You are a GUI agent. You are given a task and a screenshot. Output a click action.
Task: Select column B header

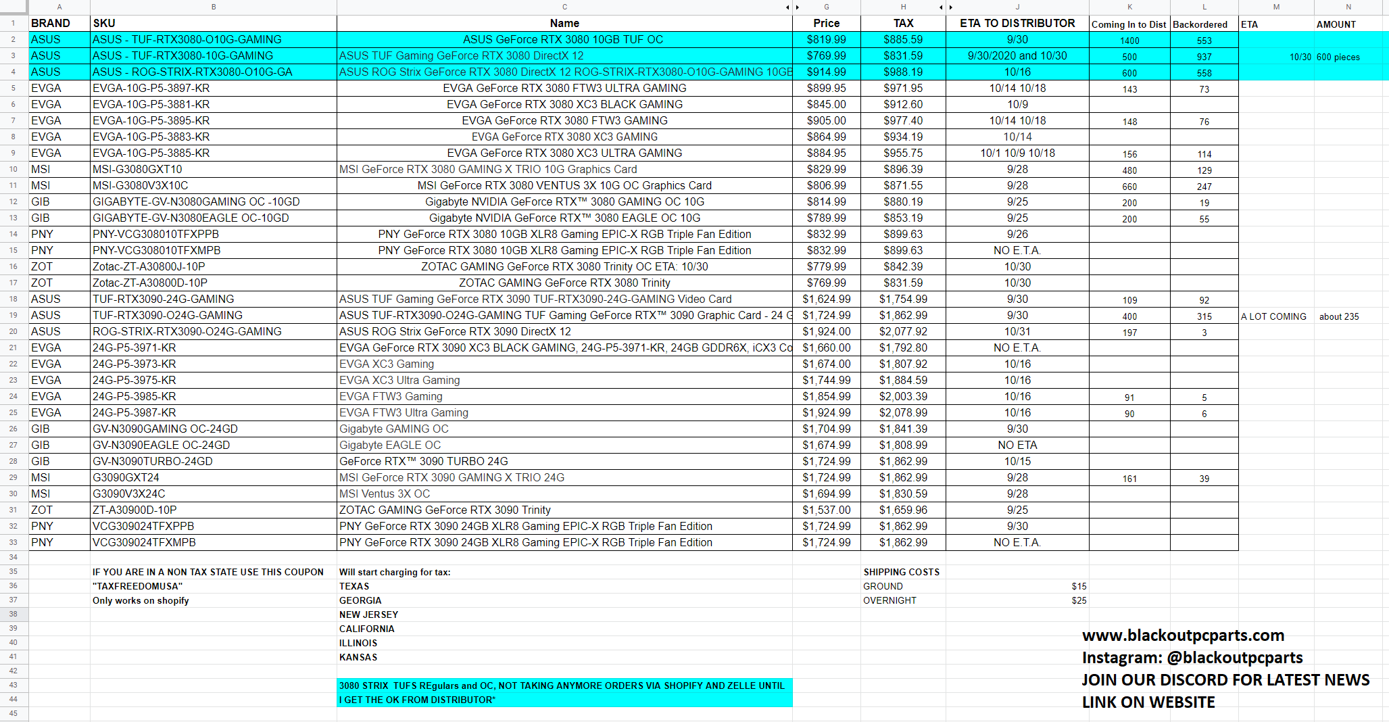214,7
